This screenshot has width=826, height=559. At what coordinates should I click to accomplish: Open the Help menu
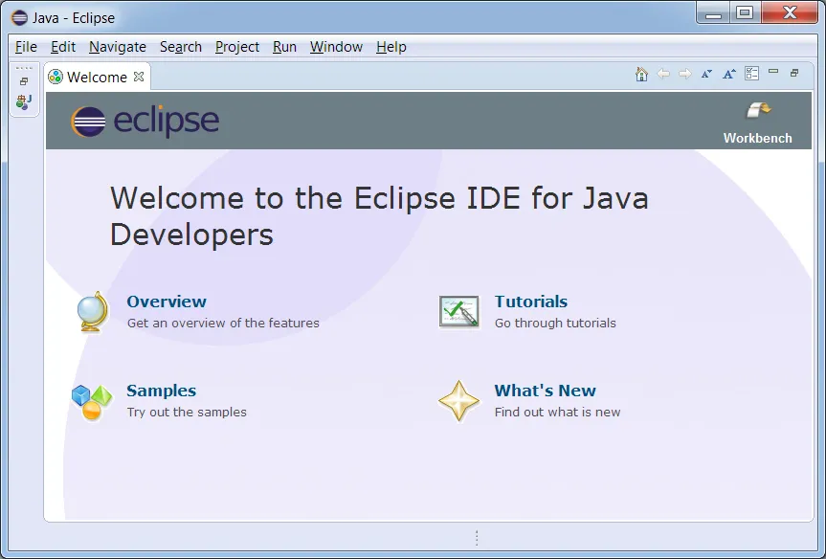(x=391, y=47)
